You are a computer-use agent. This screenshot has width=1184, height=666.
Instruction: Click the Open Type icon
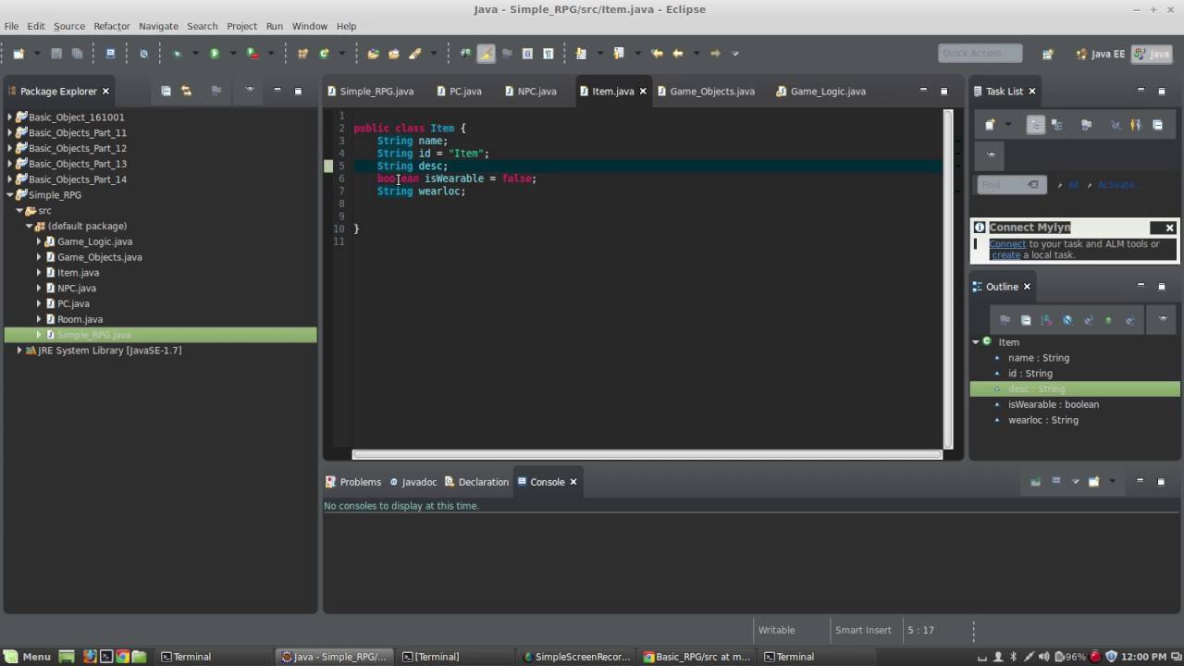coord(373,54)
